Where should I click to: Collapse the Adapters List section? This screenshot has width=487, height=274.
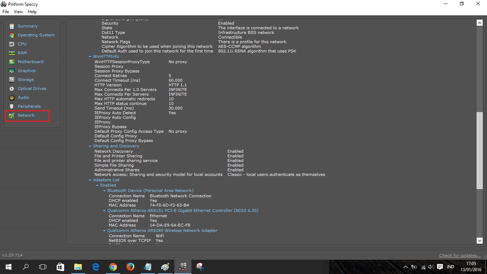(x=90, y=180)
